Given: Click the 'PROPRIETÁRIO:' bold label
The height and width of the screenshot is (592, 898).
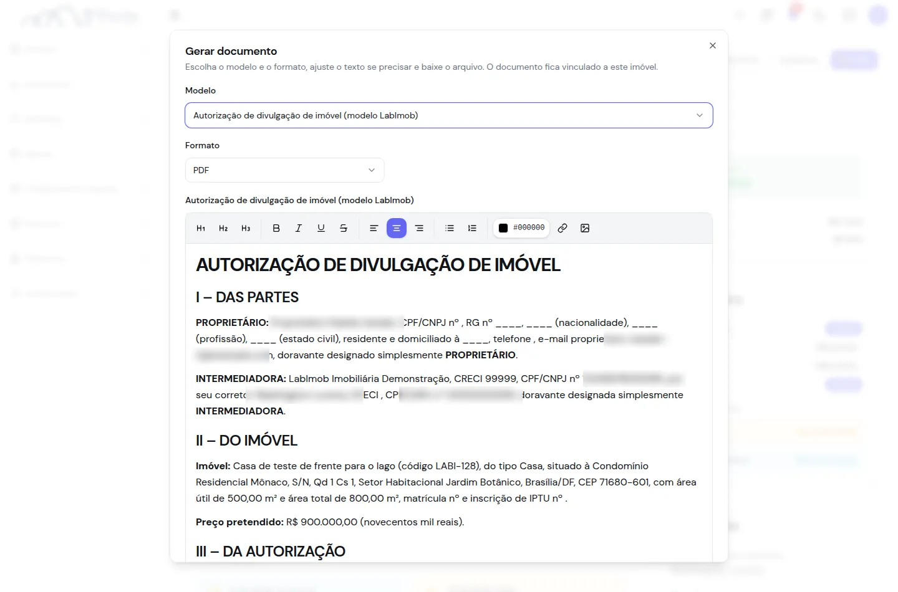Looking at the screenshot, I should (232, 323).
